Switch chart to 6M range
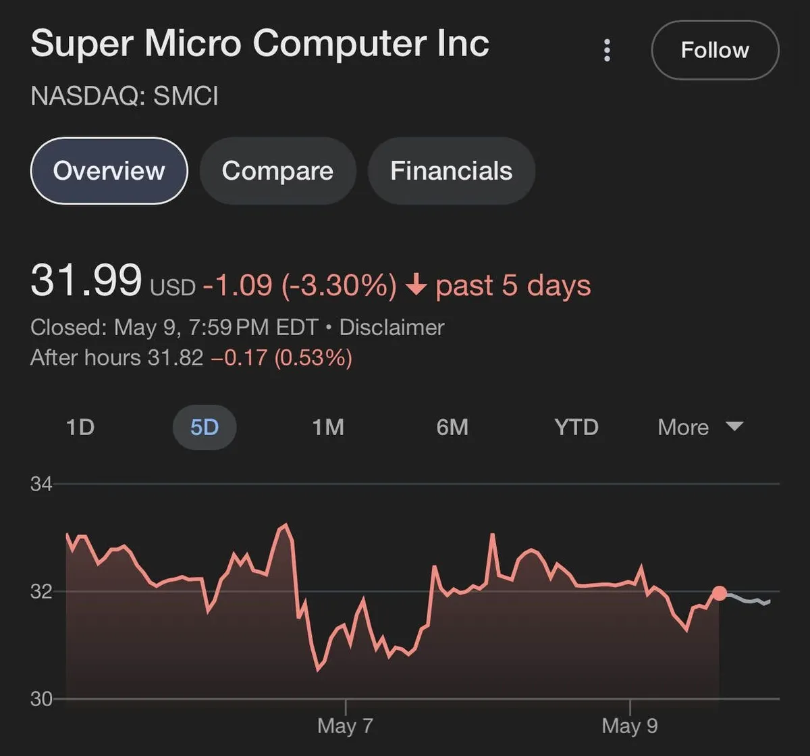This screenshot has width=810, height=756. coord(452,428)
